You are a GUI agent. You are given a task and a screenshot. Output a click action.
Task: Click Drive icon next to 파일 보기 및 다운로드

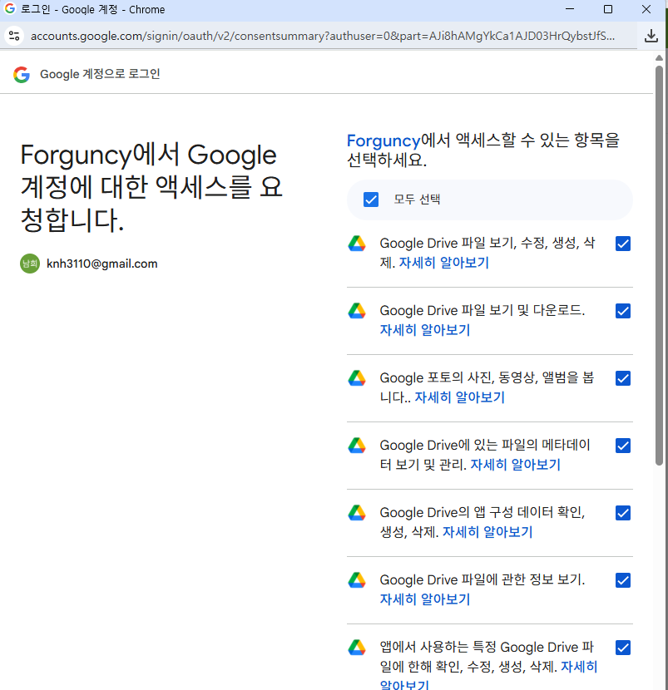(357, 311)
